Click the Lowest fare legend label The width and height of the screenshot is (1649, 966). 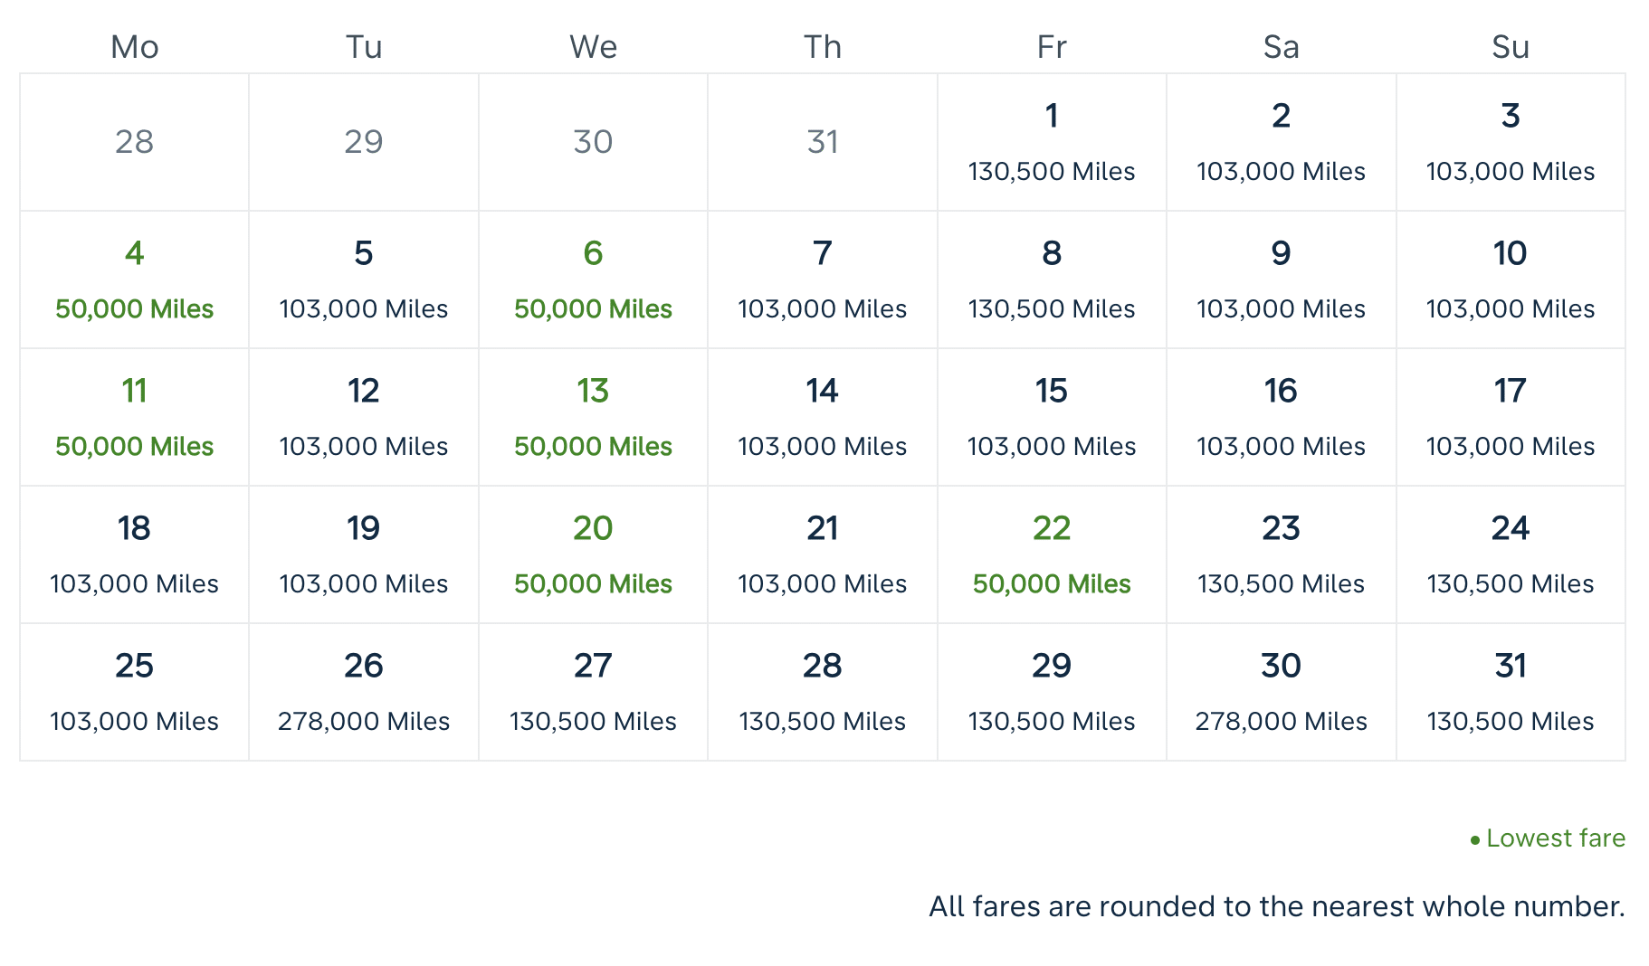pos(1555,838)
